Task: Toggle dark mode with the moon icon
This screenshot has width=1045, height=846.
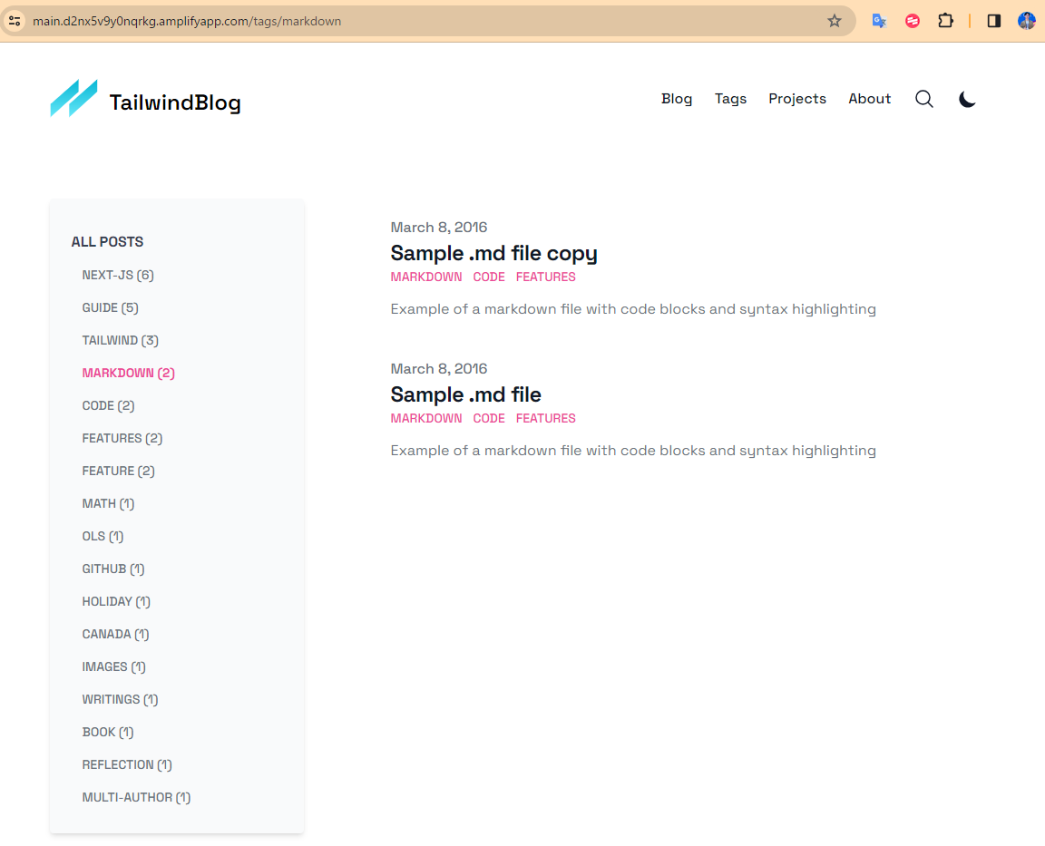Action: coord(967,99)
